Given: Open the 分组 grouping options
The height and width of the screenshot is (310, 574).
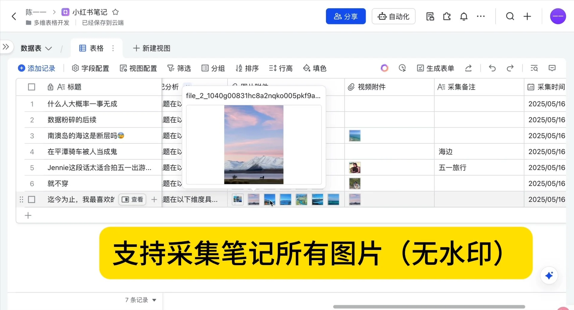Looking at the screenshot, I should point(213,68).
